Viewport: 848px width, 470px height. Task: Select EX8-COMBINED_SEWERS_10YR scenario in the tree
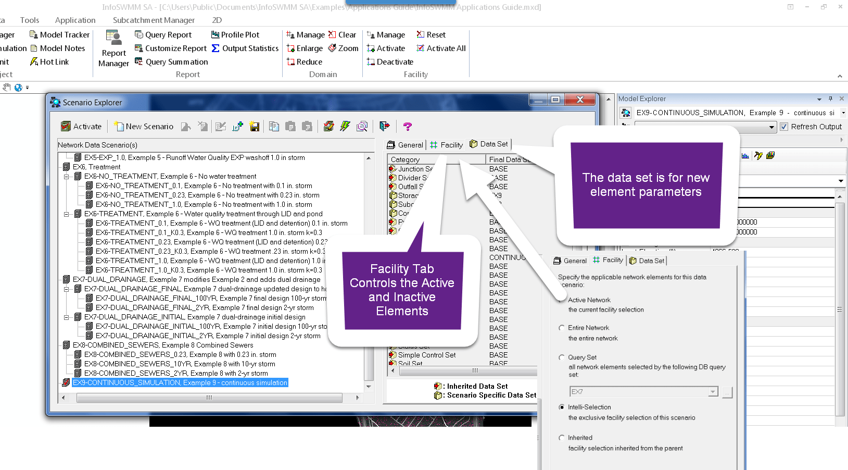click(x=180, y=364)
